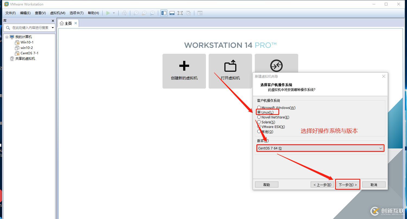
Task: Open the 查看(V) menu
Action: pos(40,13)
